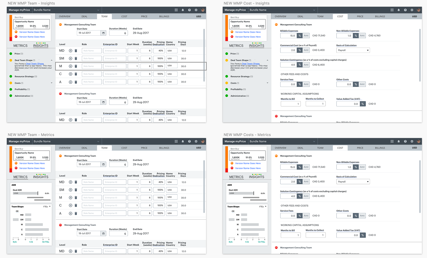Expand Costs insight in Team Insights sidebar
The height and width of the screenshot is (258, 427).
pyautogui.click(x=52, y=83)
